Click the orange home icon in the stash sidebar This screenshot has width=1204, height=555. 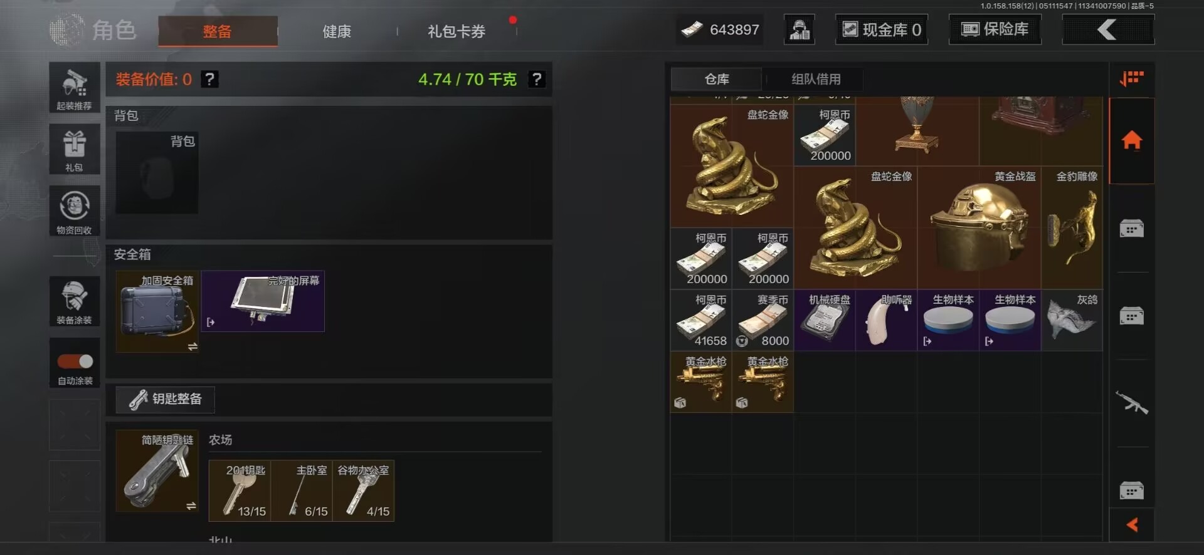point(1132,140)
